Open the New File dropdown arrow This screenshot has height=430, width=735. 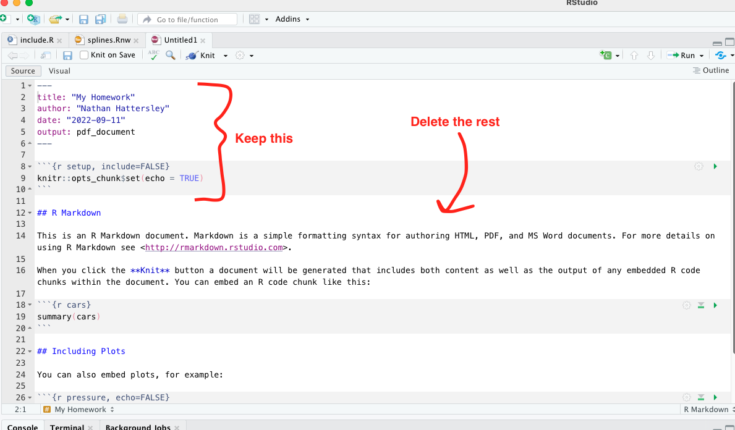point(17,20)
